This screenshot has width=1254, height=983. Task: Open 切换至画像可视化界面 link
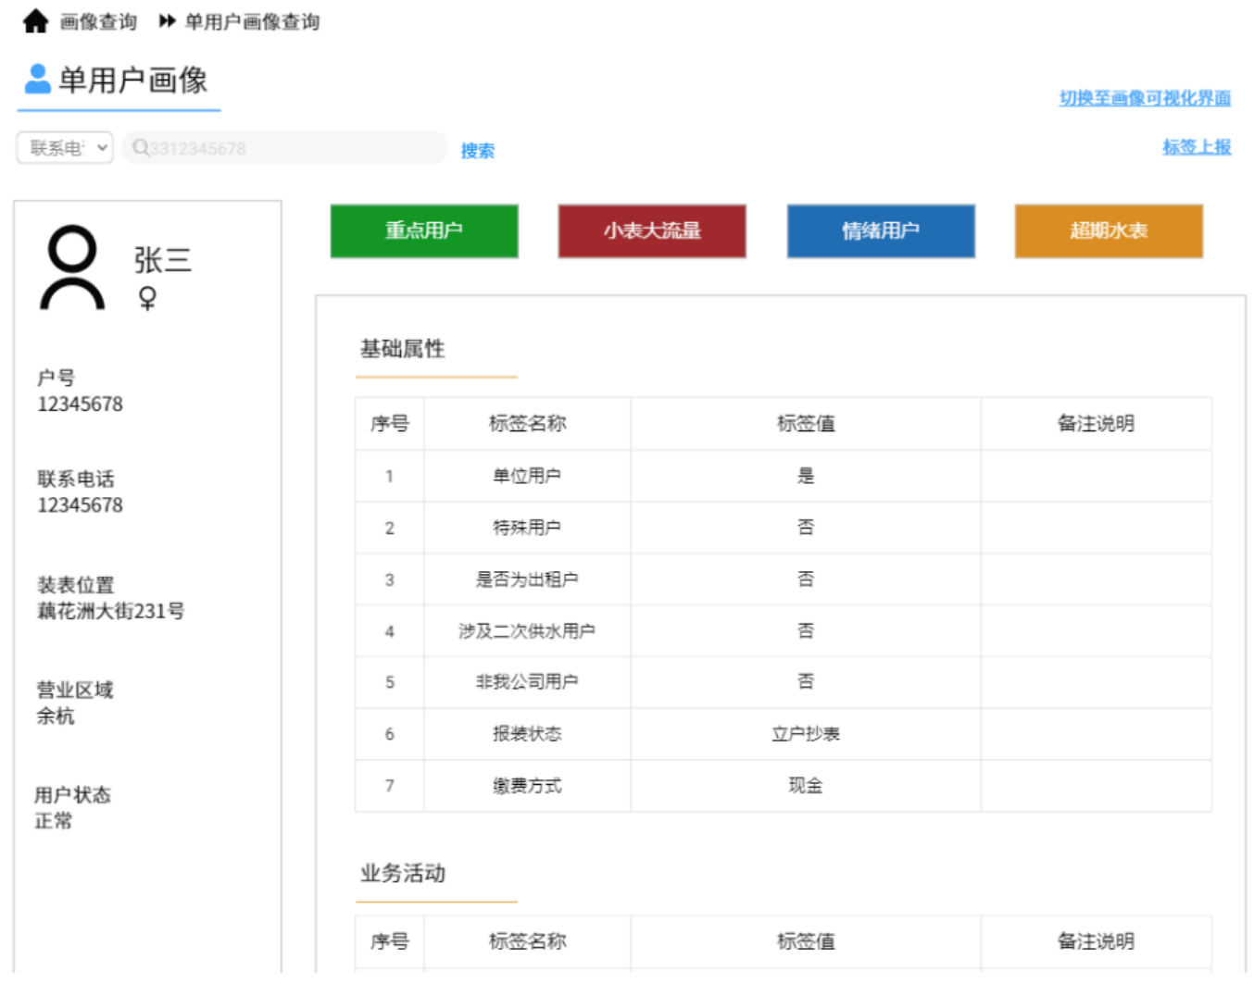click(x=1145, y=97)
